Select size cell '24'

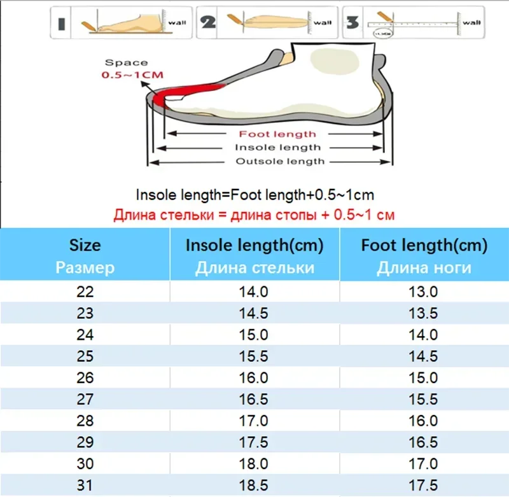pyautogui.click(x=85, y=335)
